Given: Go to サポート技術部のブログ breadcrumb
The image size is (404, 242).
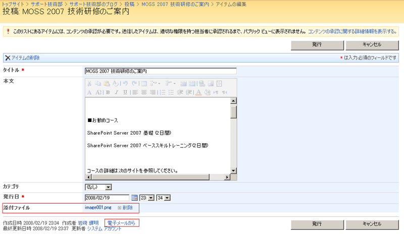Looking at the screenshot, I should 93,4.
